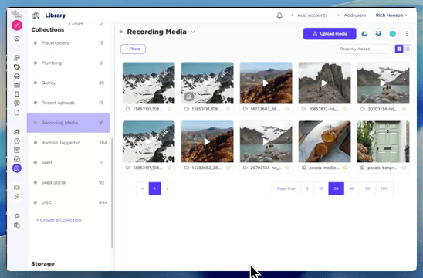Star the pexels-benpr image

pyautogui.click(x=404, y=168)
